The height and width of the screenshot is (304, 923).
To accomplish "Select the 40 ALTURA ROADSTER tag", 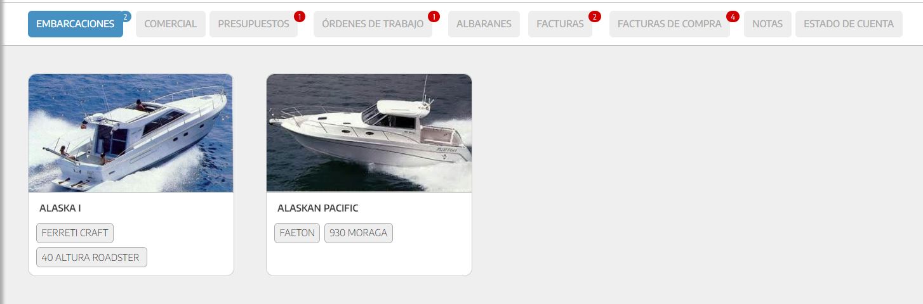I will (91, 257).
